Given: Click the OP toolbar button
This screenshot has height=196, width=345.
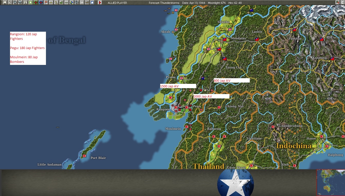Looking at the screenshot, I should pyautogui.click(x=82, y=3).
